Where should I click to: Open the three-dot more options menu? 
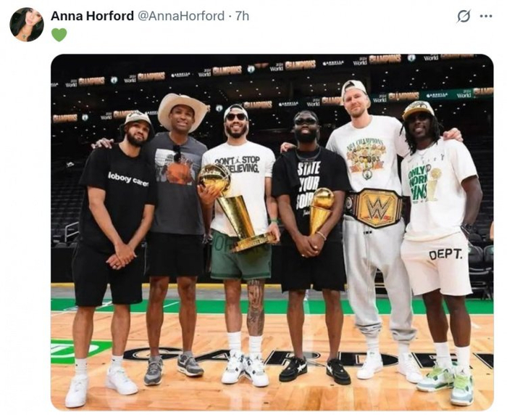coord(486,16)
